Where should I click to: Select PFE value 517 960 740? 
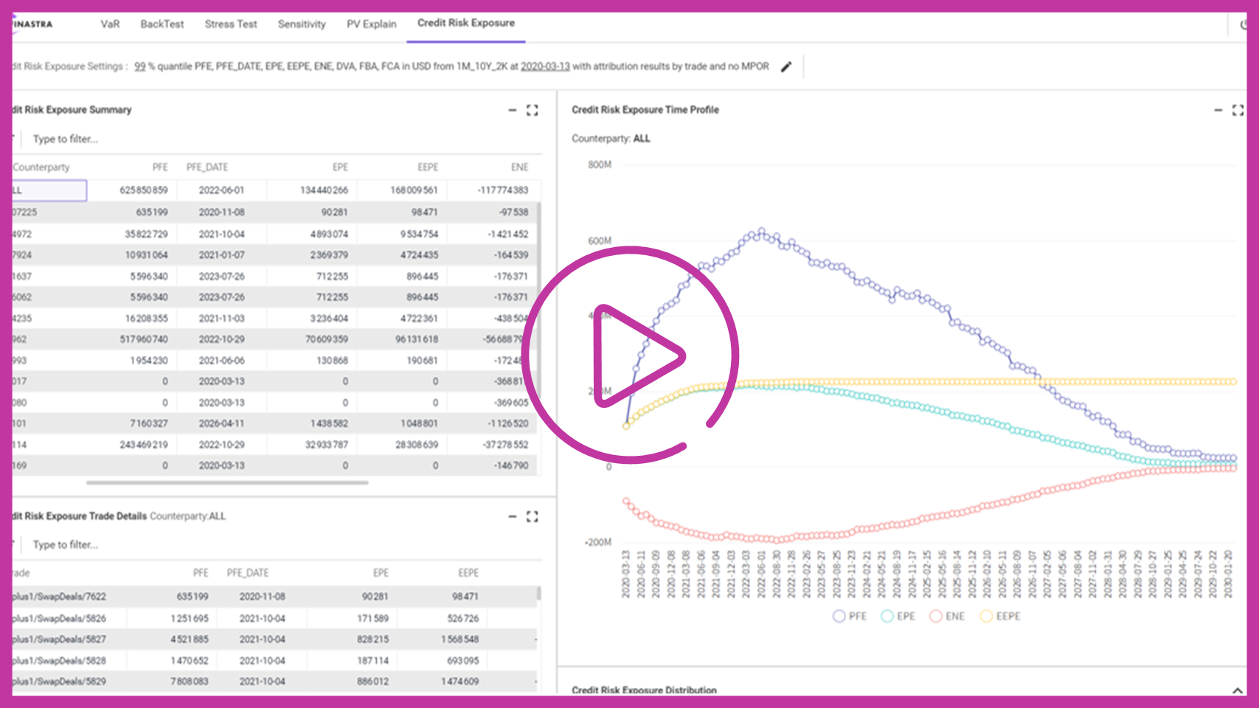144,339
